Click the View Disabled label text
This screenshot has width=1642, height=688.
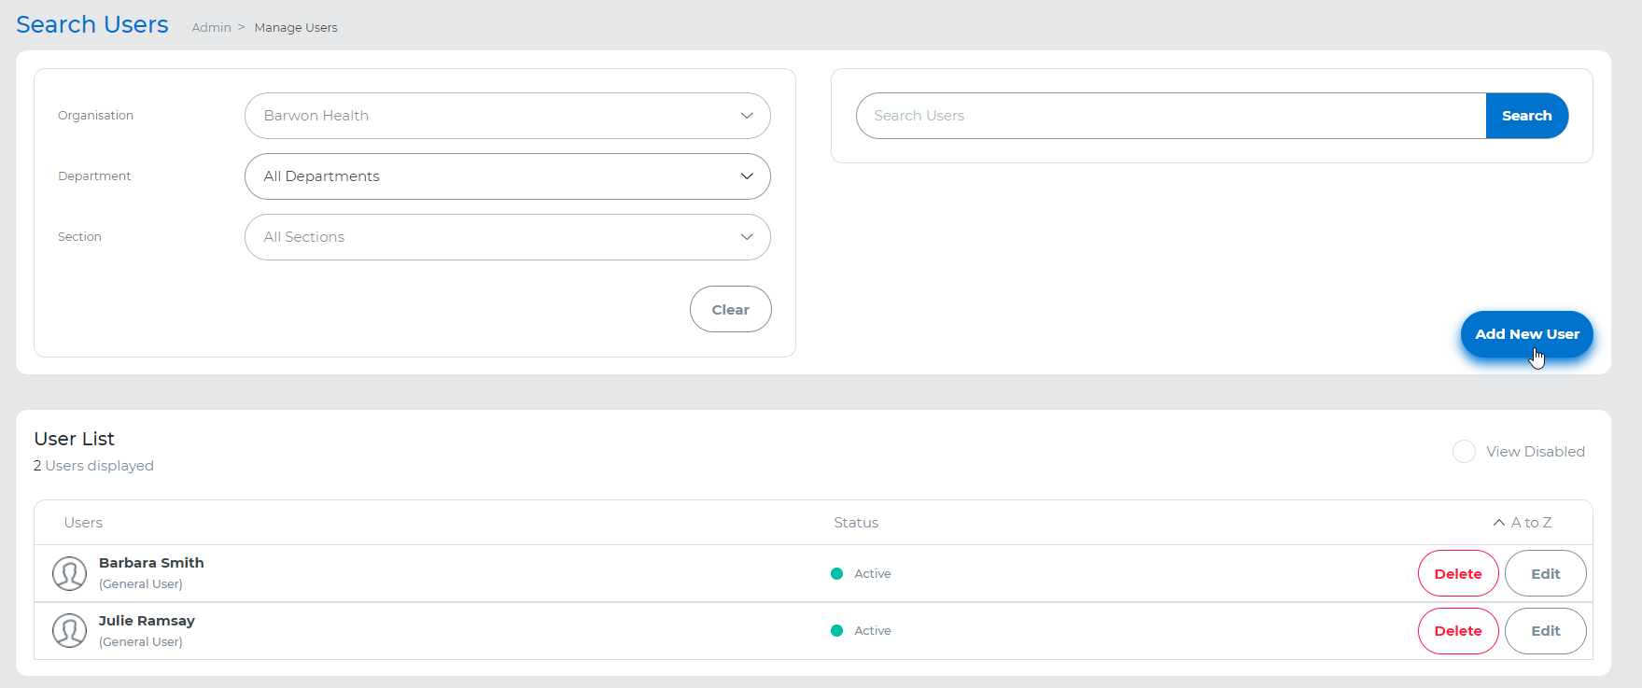coord(1536,452)
